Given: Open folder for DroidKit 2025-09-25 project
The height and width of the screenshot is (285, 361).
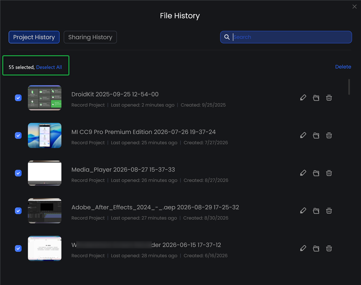Looking at the screenshot, I should click(x=316, y=98).
